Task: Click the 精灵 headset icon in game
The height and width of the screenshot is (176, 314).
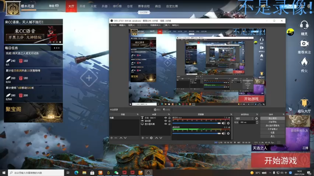Action: click(x=304, y=25)
